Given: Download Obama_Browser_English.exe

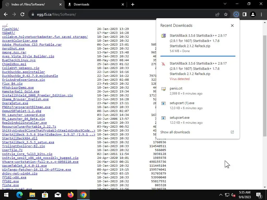Looking at the screenshot, I should (25, 99).
